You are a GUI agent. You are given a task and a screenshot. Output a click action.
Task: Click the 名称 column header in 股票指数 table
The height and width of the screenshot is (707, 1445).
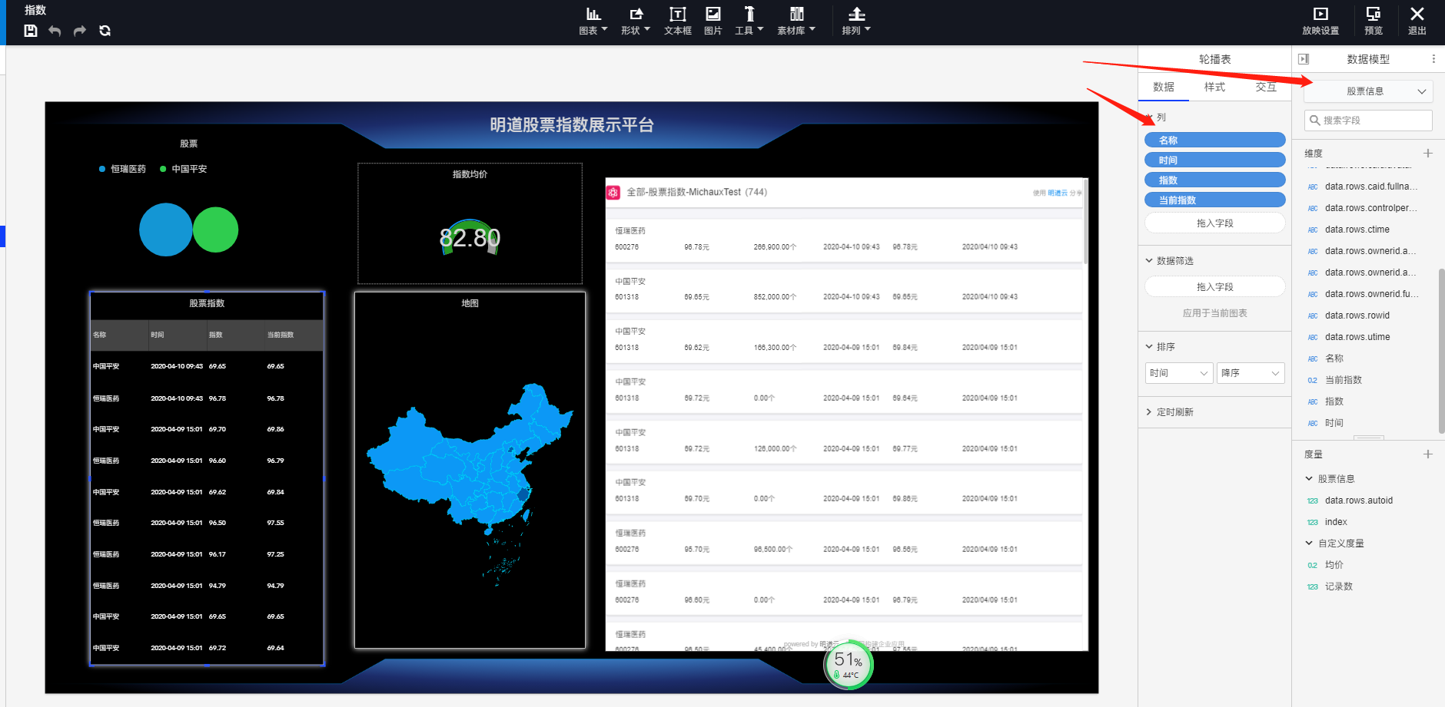pos(100,335)
